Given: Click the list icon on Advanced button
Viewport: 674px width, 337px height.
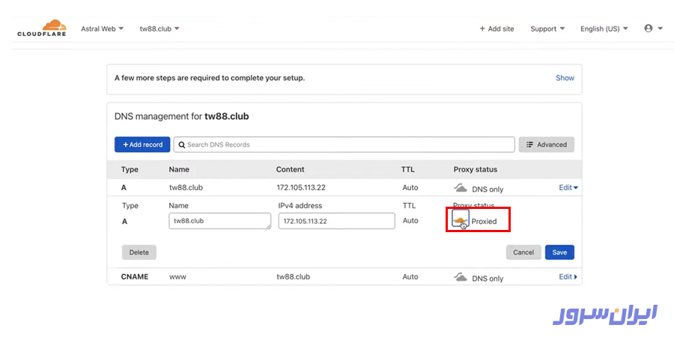Looking at the screenshot, I should [529, 145].
